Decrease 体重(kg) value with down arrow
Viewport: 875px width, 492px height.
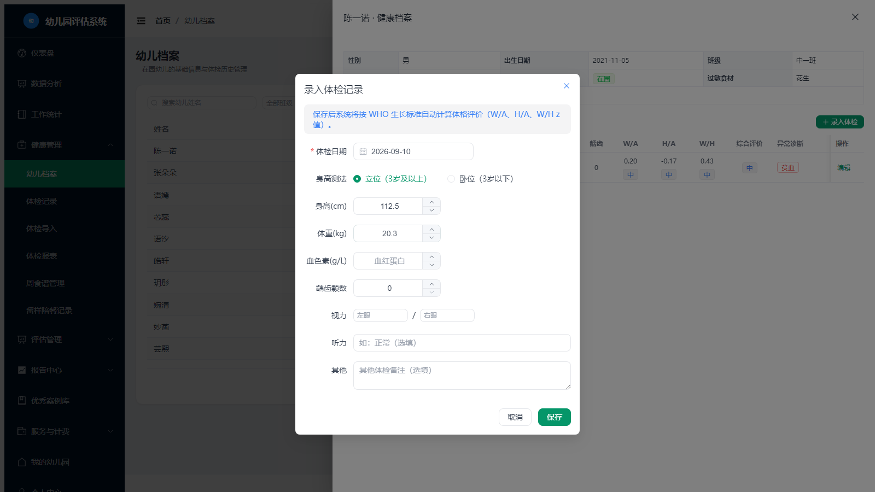(x=431, y=238)
